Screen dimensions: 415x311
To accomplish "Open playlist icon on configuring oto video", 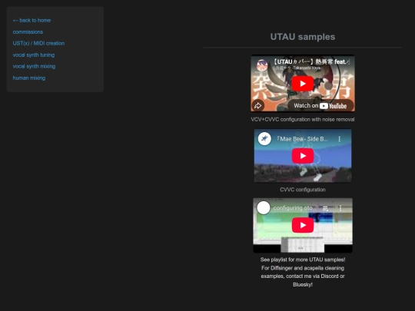I will (326, 209).
